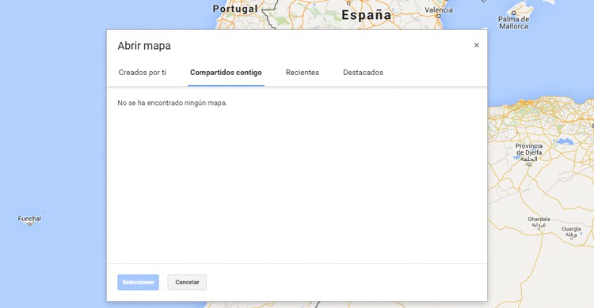Click the Ghardaïa city label on map
Screen dimensions: 594x308
pyautogui.click(x=539, y=221)
